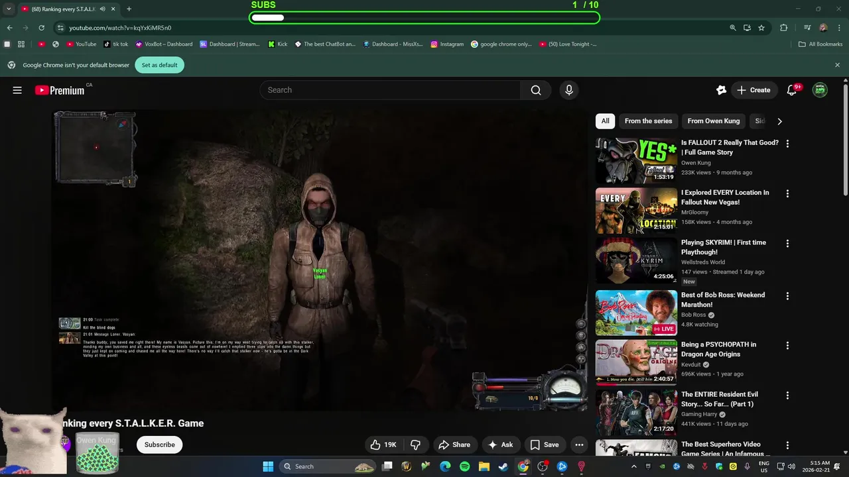
Task: Click the sparkle icon beside Create
Action: click(x=722, y=90)
